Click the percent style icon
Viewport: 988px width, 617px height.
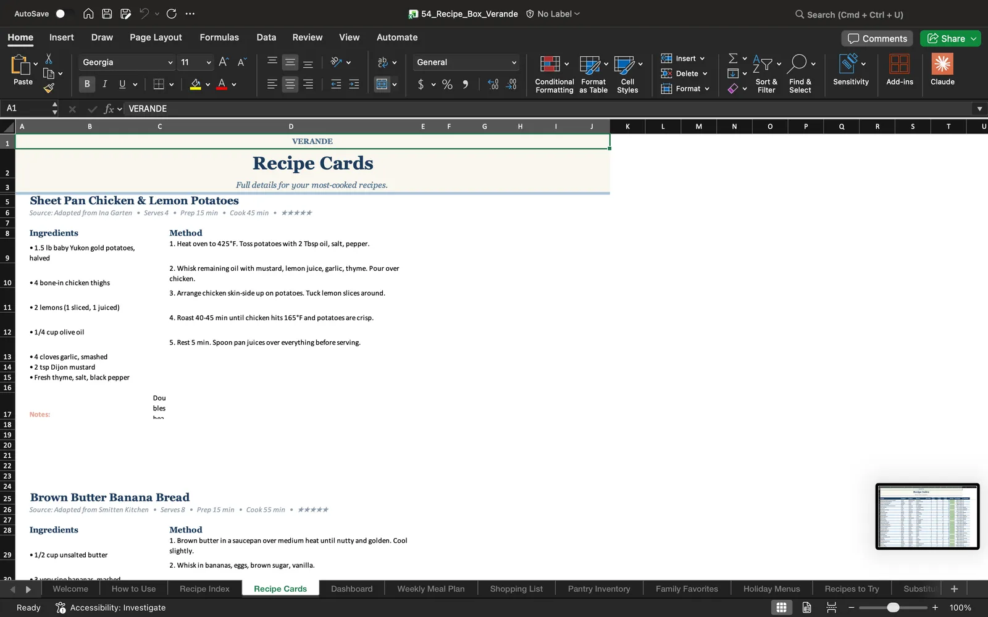click(x=447, y=85)
